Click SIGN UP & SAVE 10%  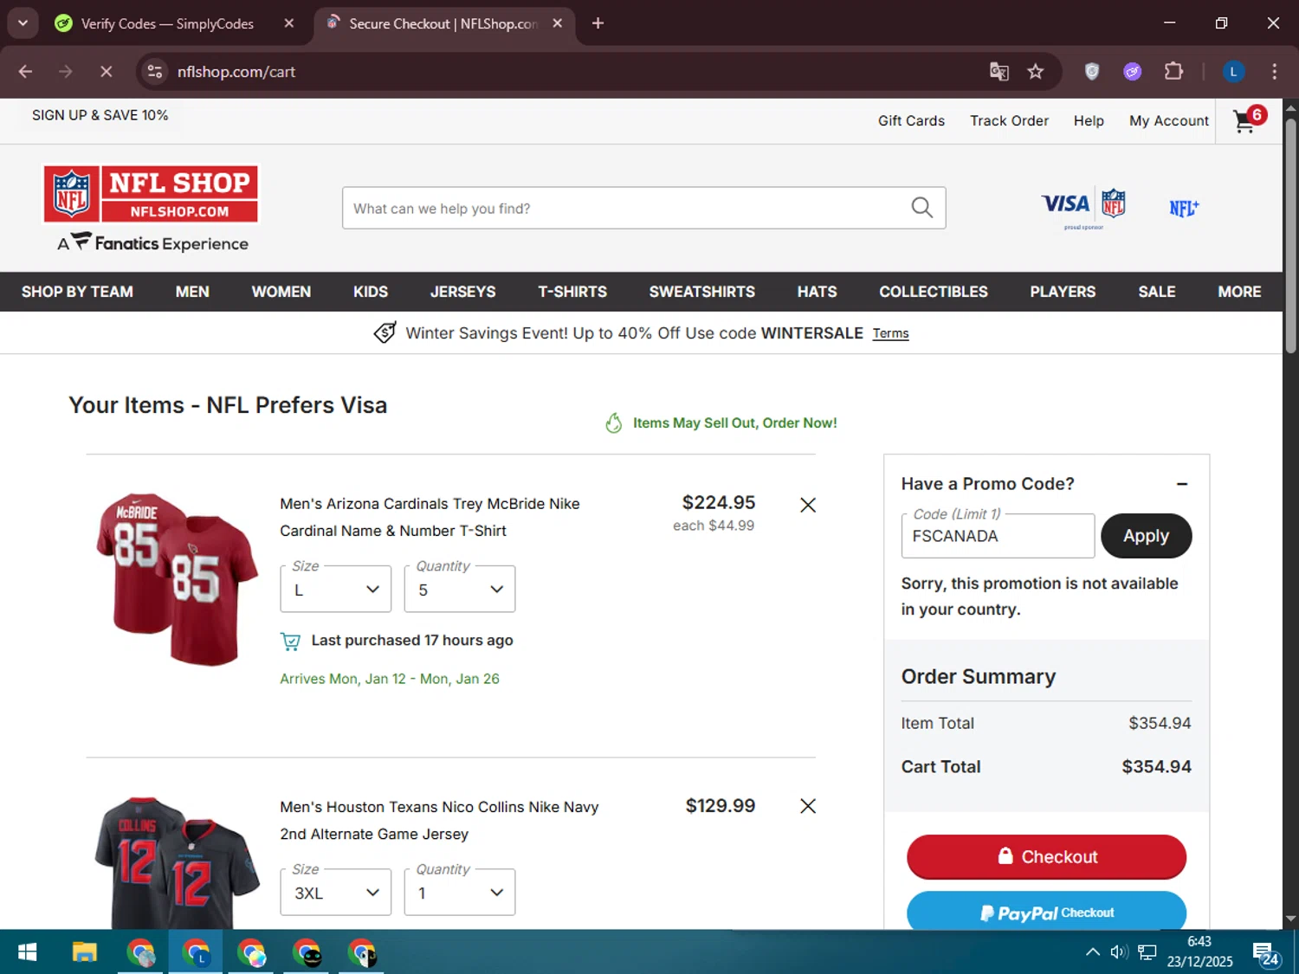100,115
